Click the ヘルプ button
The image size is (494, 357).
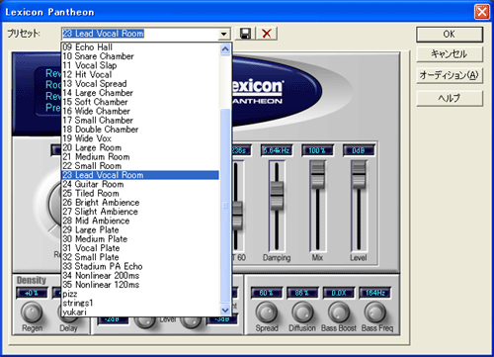450,98
